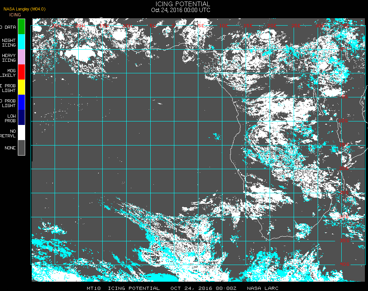Click the 10W longitude label
368x291 pixels.
(128, 26)
